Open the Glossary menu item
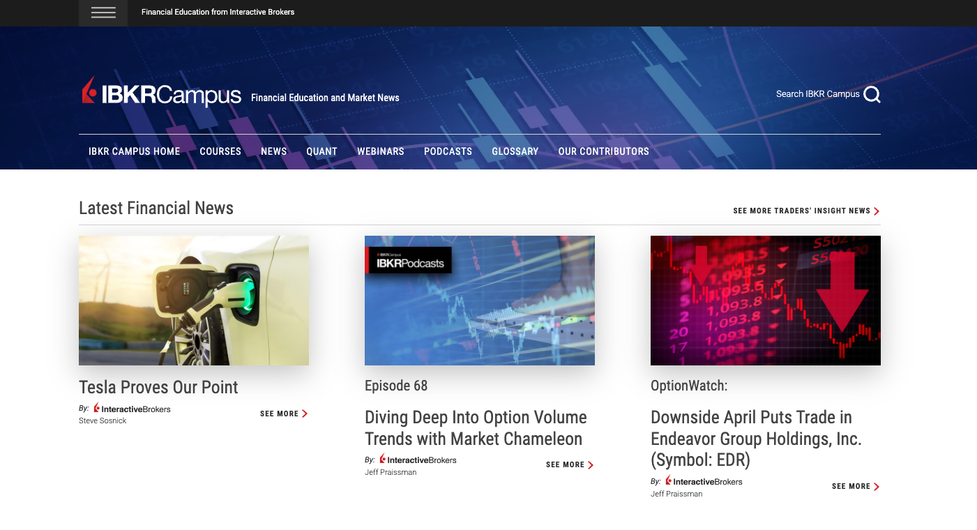 (x=515, y=151)
